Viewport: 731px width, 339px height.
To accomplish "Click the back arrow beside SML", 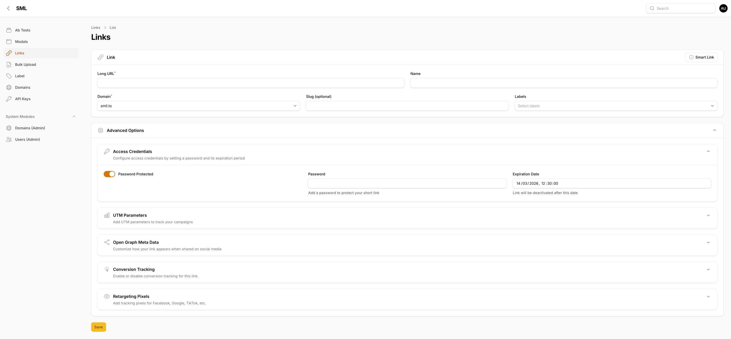I will pos(9,9).
